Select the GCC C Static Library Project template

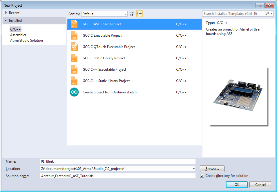135,58
